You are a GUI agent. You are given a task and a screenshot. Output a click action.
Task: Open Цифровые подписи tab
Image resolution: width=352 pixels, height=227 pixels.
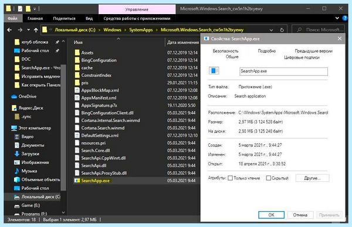pos(302,57)
